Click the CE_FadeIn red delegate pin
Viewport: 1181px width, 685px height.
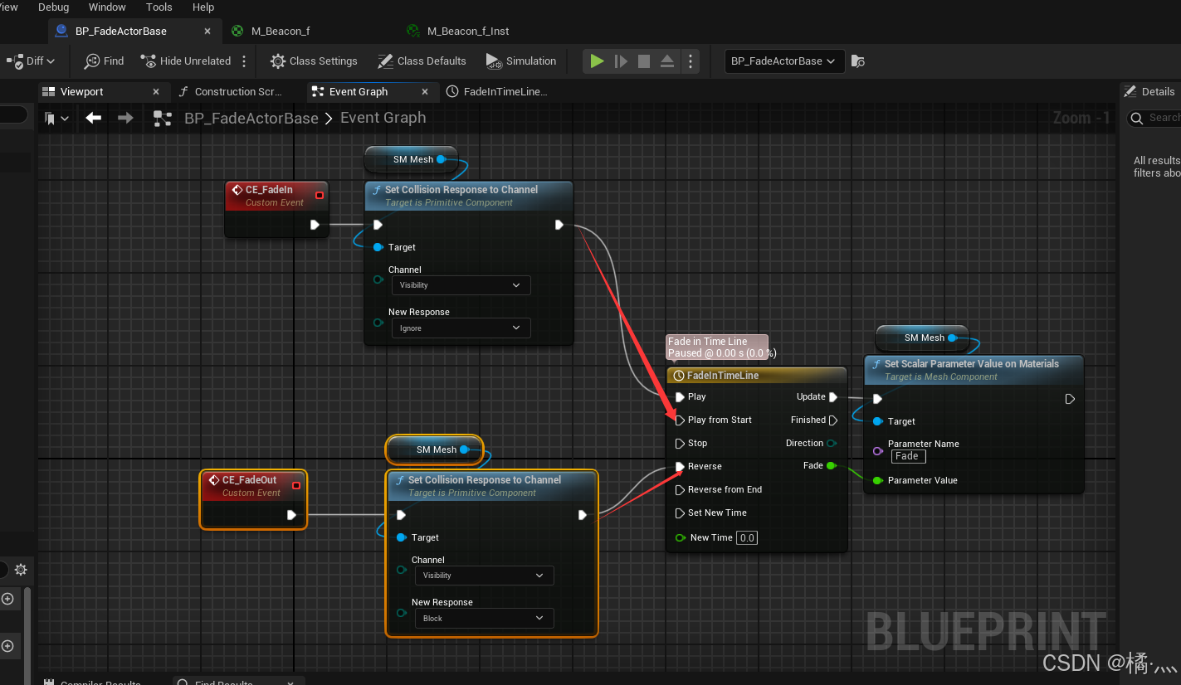tap(320, 196)
